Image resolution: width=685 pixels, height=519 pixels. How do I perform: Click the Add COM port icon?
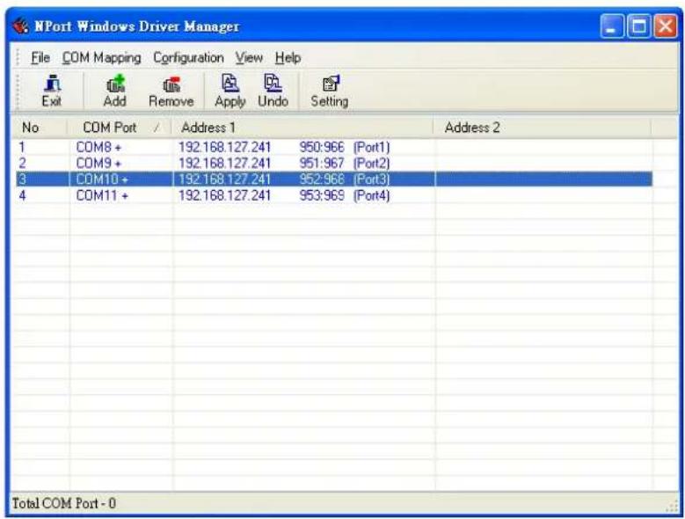(115, 91)
